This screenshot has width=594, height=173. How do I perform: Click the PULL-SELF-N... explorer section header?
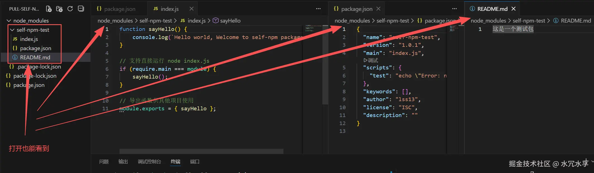click(x=24, y=9)
